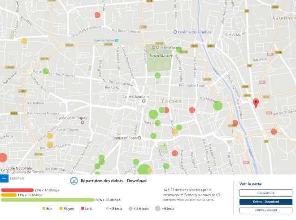Click the Musée Massey museum icon
The width and height of the screenshot is (296, 220).
153,48
